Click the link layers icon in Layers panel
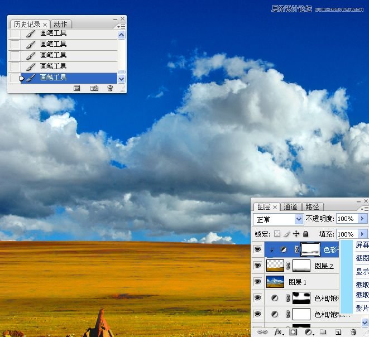The image size is (369, 337). (x=262, y=333)
